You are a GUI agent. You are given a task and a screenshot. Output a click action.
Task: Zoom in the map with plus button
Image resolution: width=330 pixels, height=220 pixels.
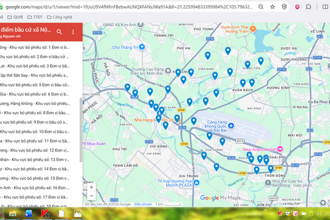[91, 187]
